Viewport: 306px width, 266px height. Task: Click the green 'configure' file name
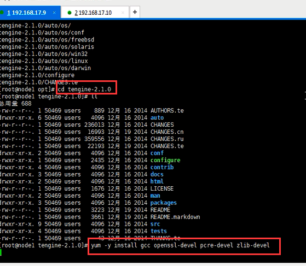(x=165, y=160)
